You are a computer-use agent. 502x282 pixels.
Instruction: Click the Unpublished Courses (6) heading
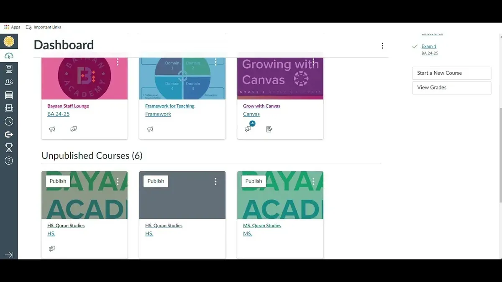92,156
